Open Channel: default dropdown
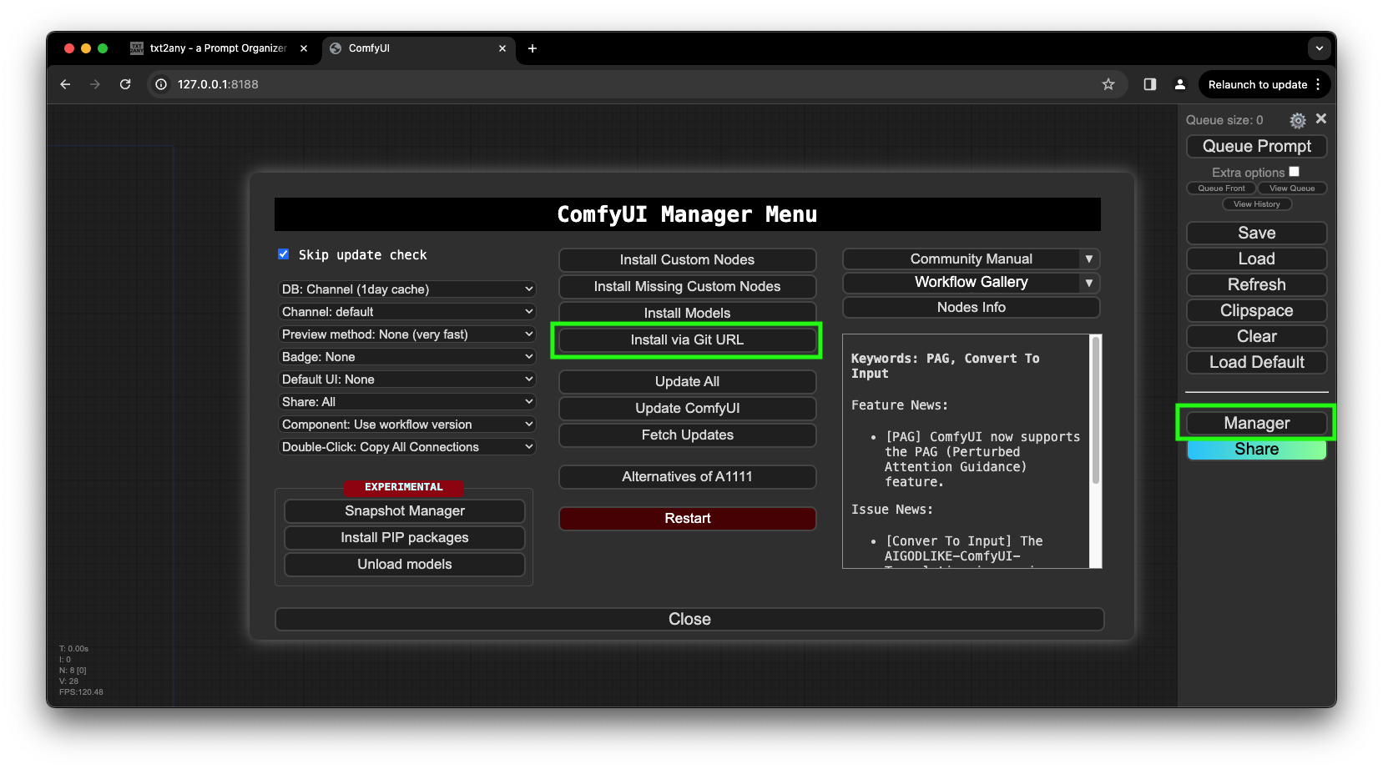The height and width of the screenshot is (769, 1383). (x=406, y=312)
